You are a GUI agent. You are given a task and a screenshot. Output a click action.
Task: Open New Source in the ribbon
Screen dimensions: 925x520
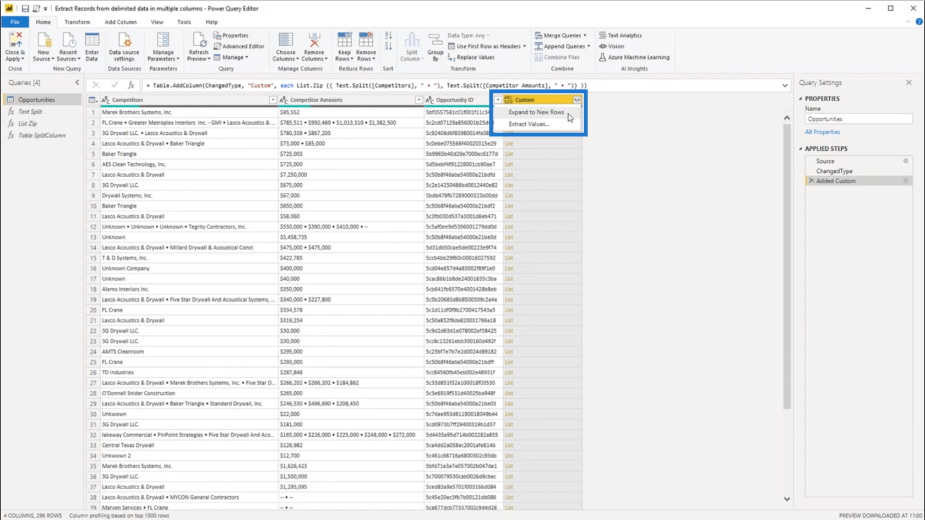(x=43, y=47)
